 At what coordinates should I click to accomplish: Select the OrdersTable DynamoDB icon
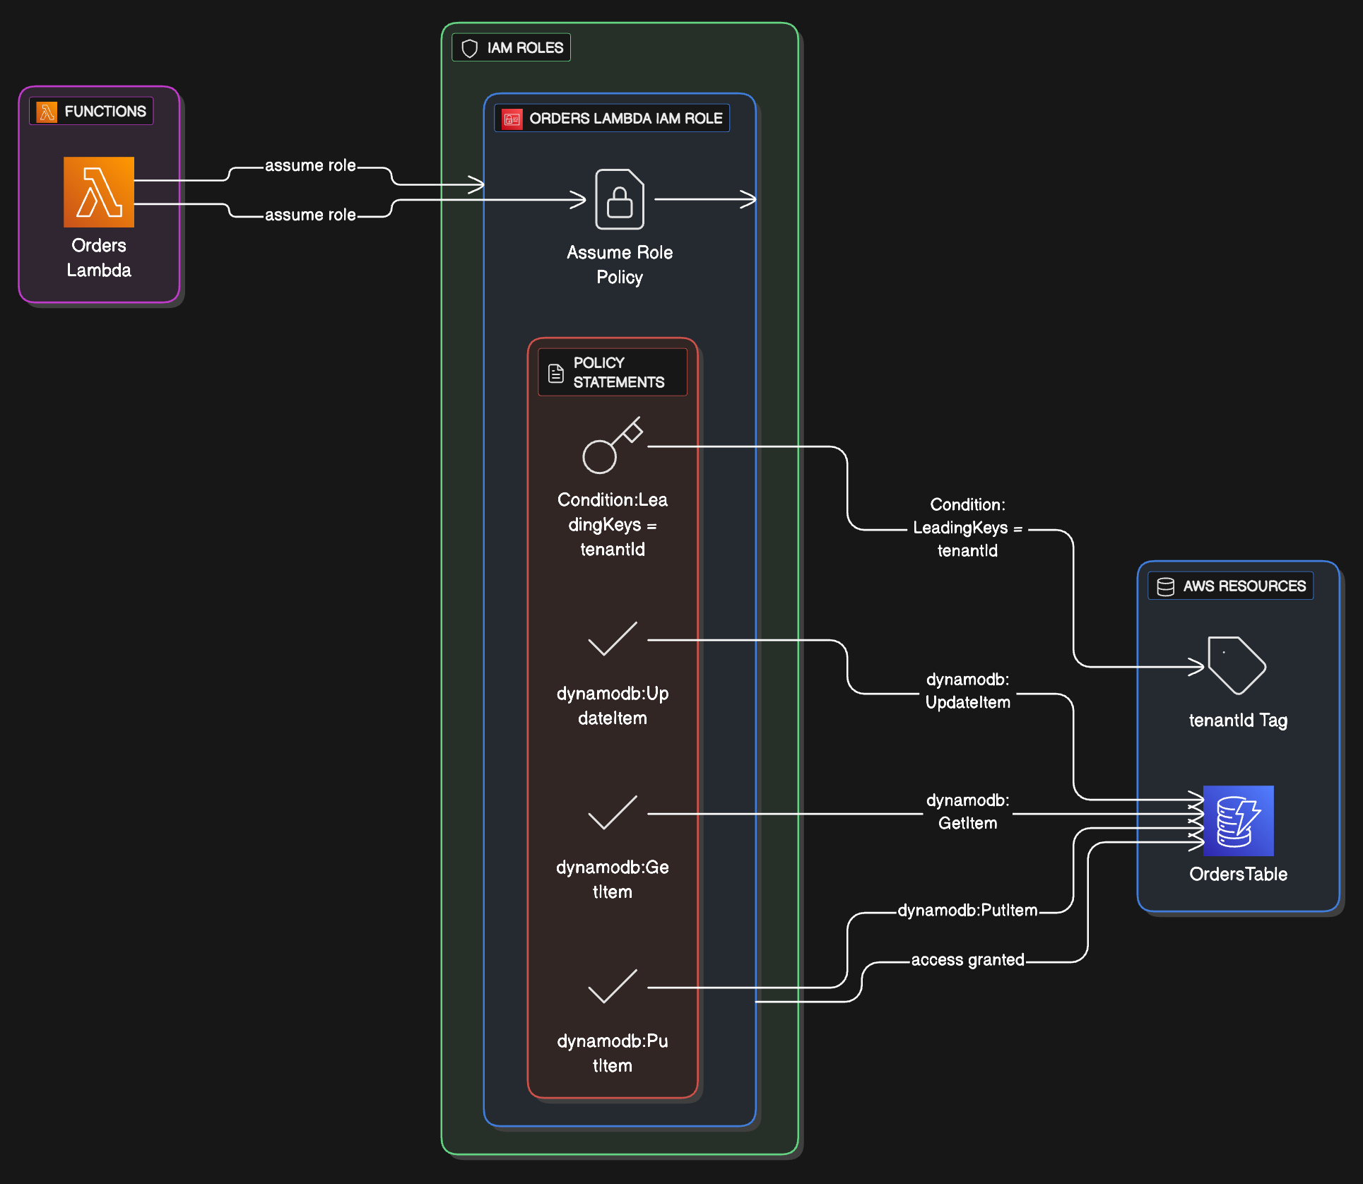tap(1238, 821)
